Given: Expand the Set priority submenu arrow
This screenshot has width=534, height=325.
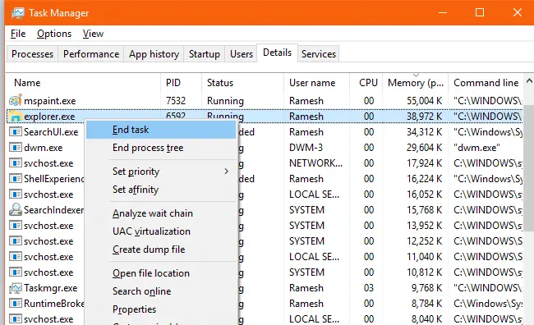Looking at the screenshot, I should click(226, 172).
